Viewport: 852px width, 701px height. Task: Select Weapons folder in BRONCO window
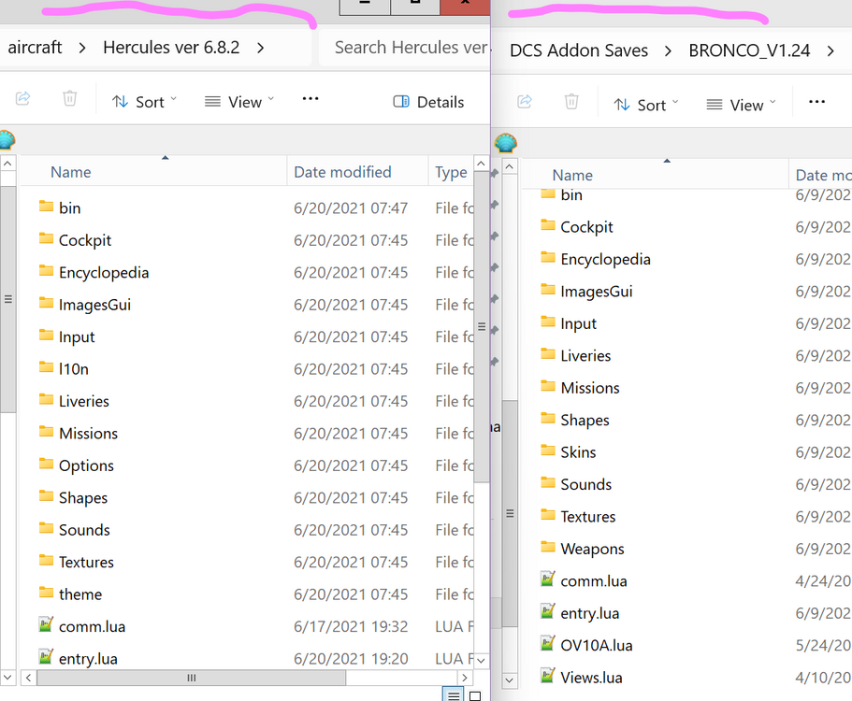point(592,549)
